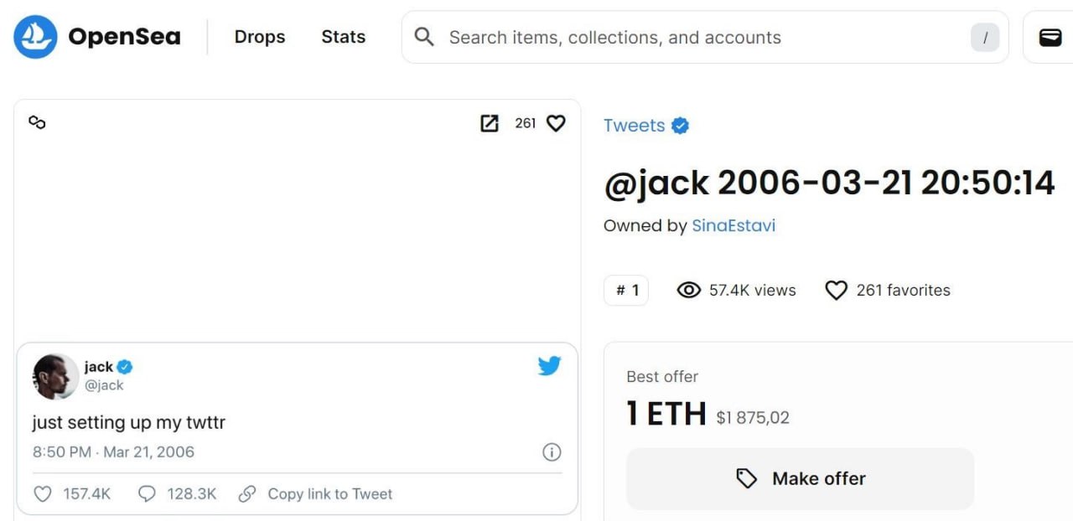Click the OpenSea sailboat logo icon
The width and height of the screenshot is (1073, 521).
[35, 37]
